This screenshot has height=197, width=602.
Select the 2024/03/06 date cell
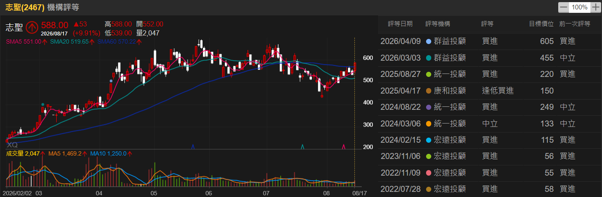click(401, 124)
